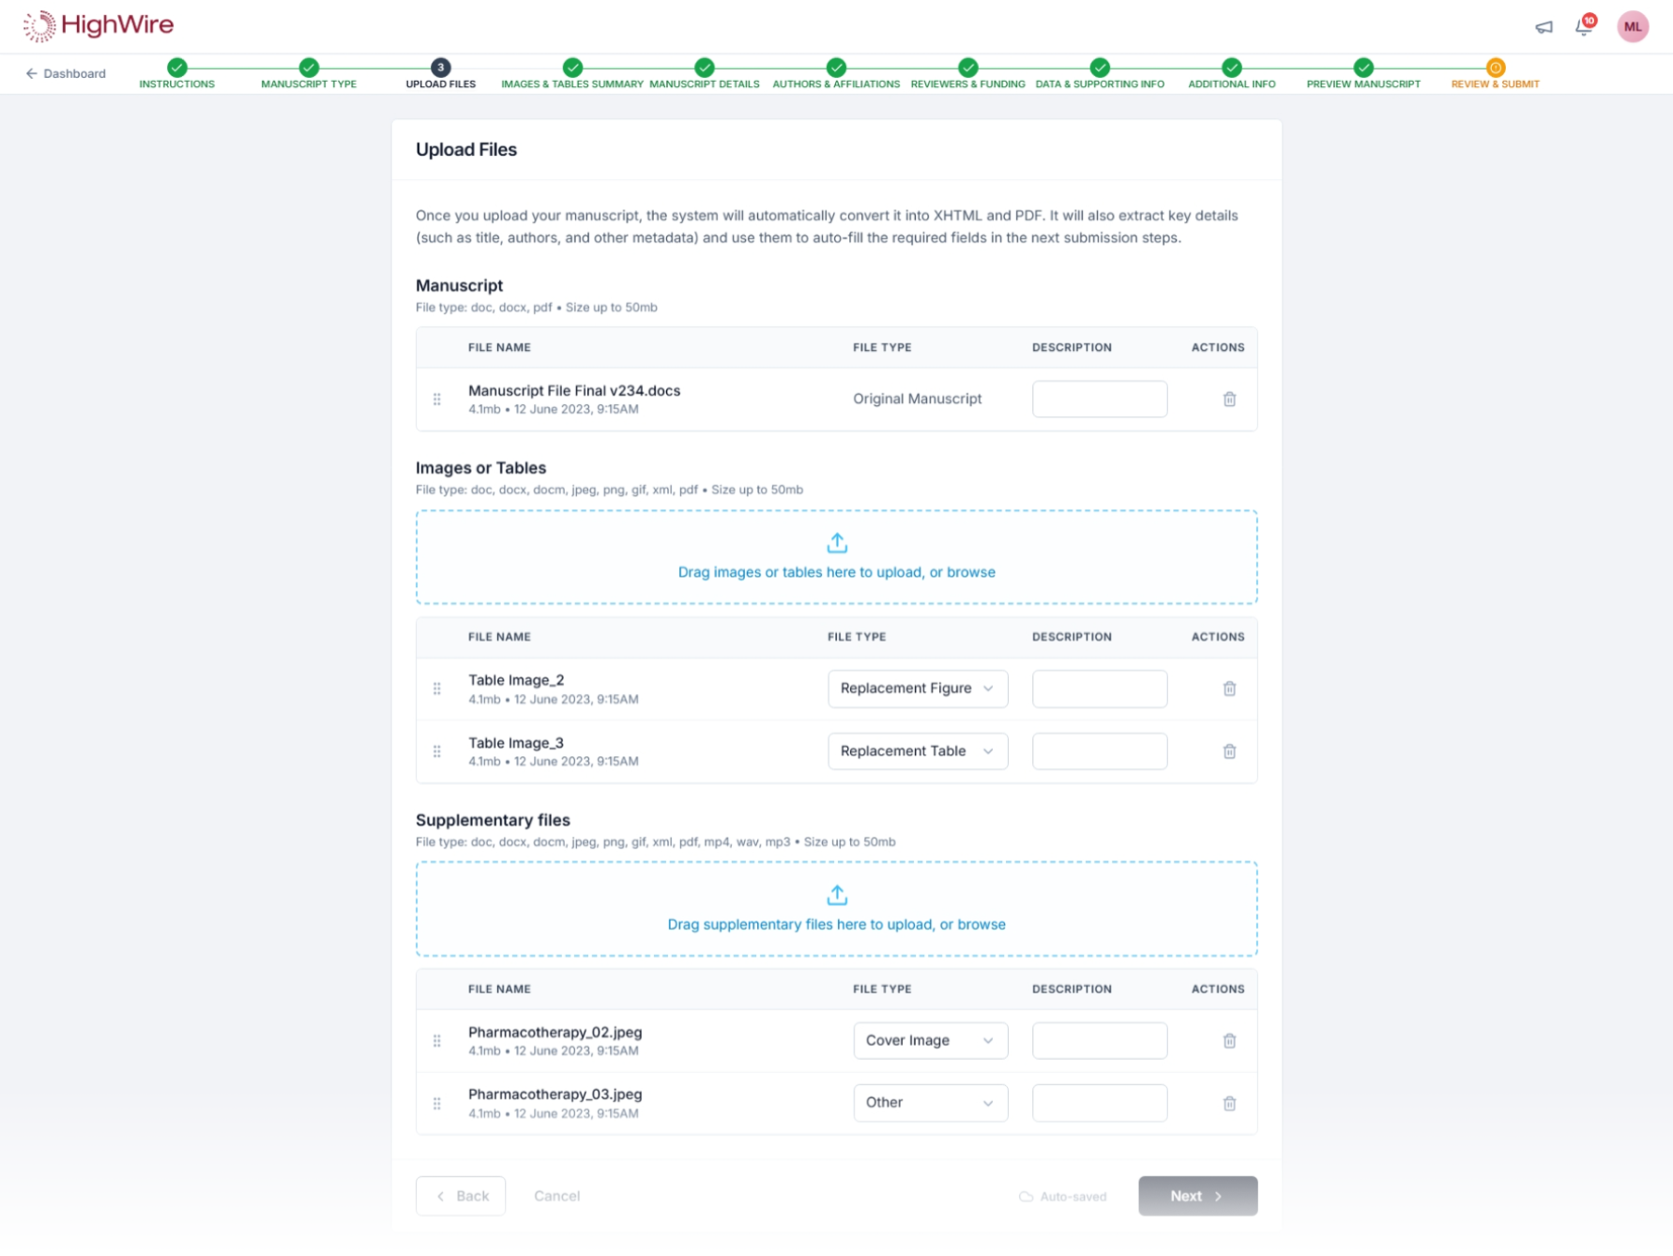This screenshot has width=1673, height=1256.
Task: Click the drag handle beside Table Image_2
Action: click(437, 689)
